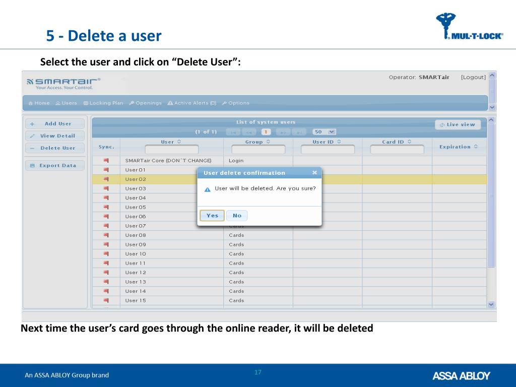Go to the next page of users
This screenshot has height=387, width=516.
pyautogui.click(x=283, y=132)
